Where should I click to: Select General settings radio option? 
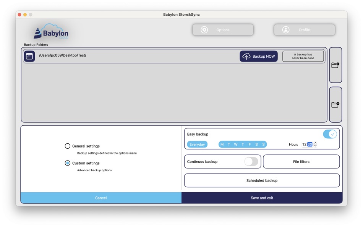[67, 146]
